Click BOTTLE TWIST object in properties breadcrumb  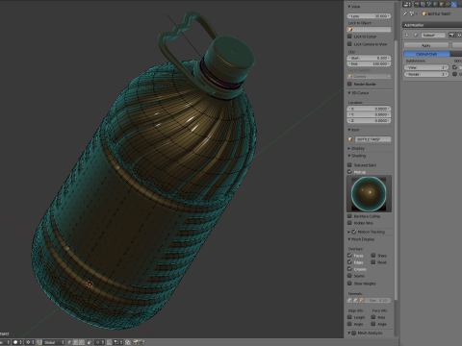point(437,13)
